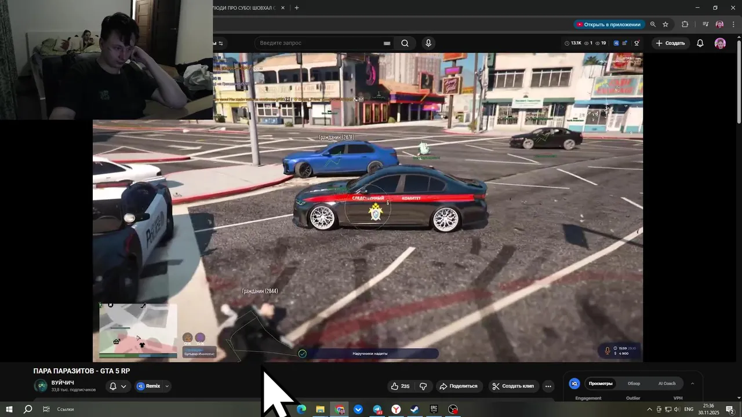The height and width of the screenshot is (417, 742).
Task: Open Yandex Browser from taskbar
Action: pos(396,409)
